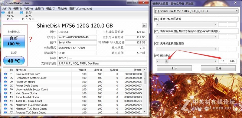Click the Serial ATA interface field
The image size is (242, 118).
77,42
